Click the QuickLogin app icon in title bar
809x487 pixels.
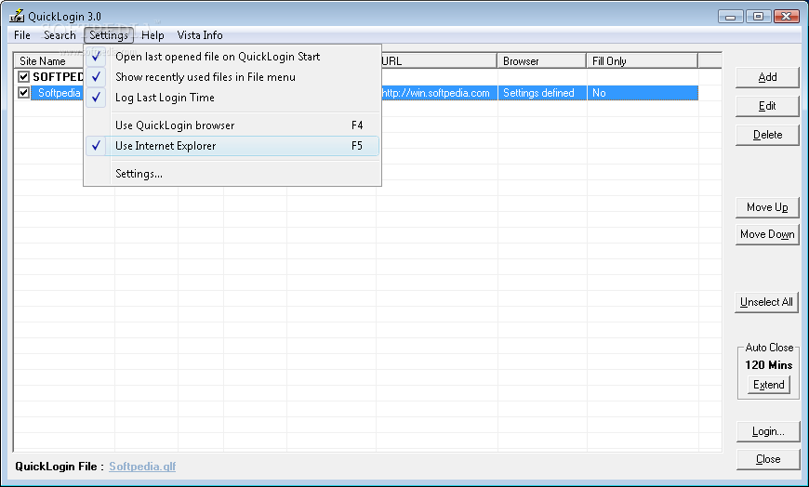(17, 16)
